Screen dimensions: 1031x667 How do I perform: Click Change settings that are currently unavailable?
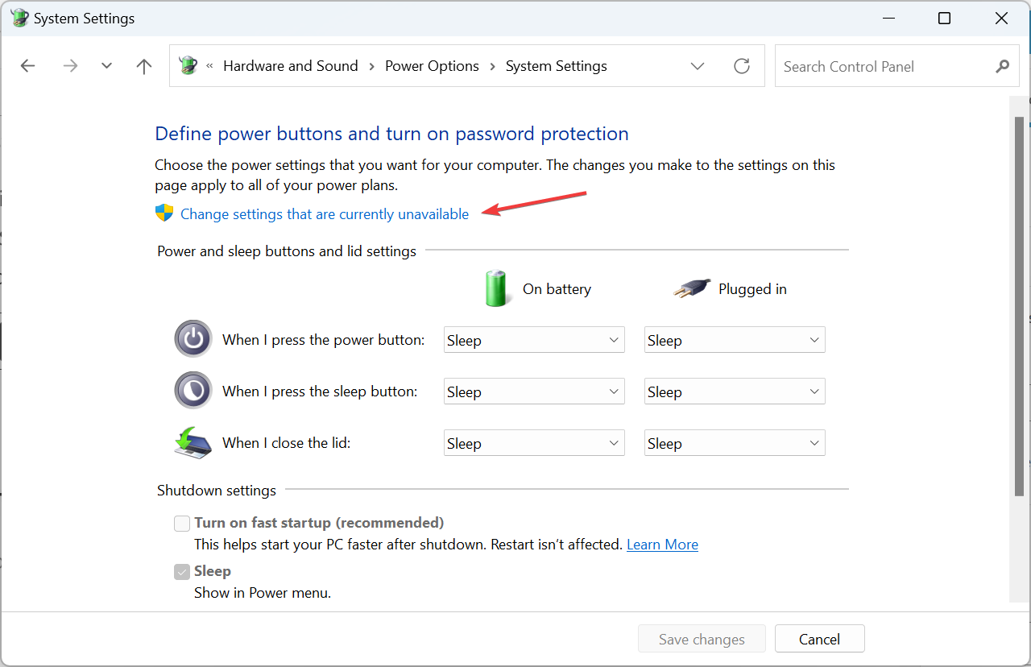(324, 214)
